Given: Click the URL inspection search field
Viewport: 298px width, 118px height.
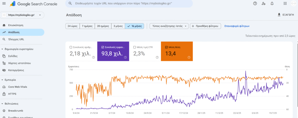Looking at the screenshot, I should click(x=128, y=4).
